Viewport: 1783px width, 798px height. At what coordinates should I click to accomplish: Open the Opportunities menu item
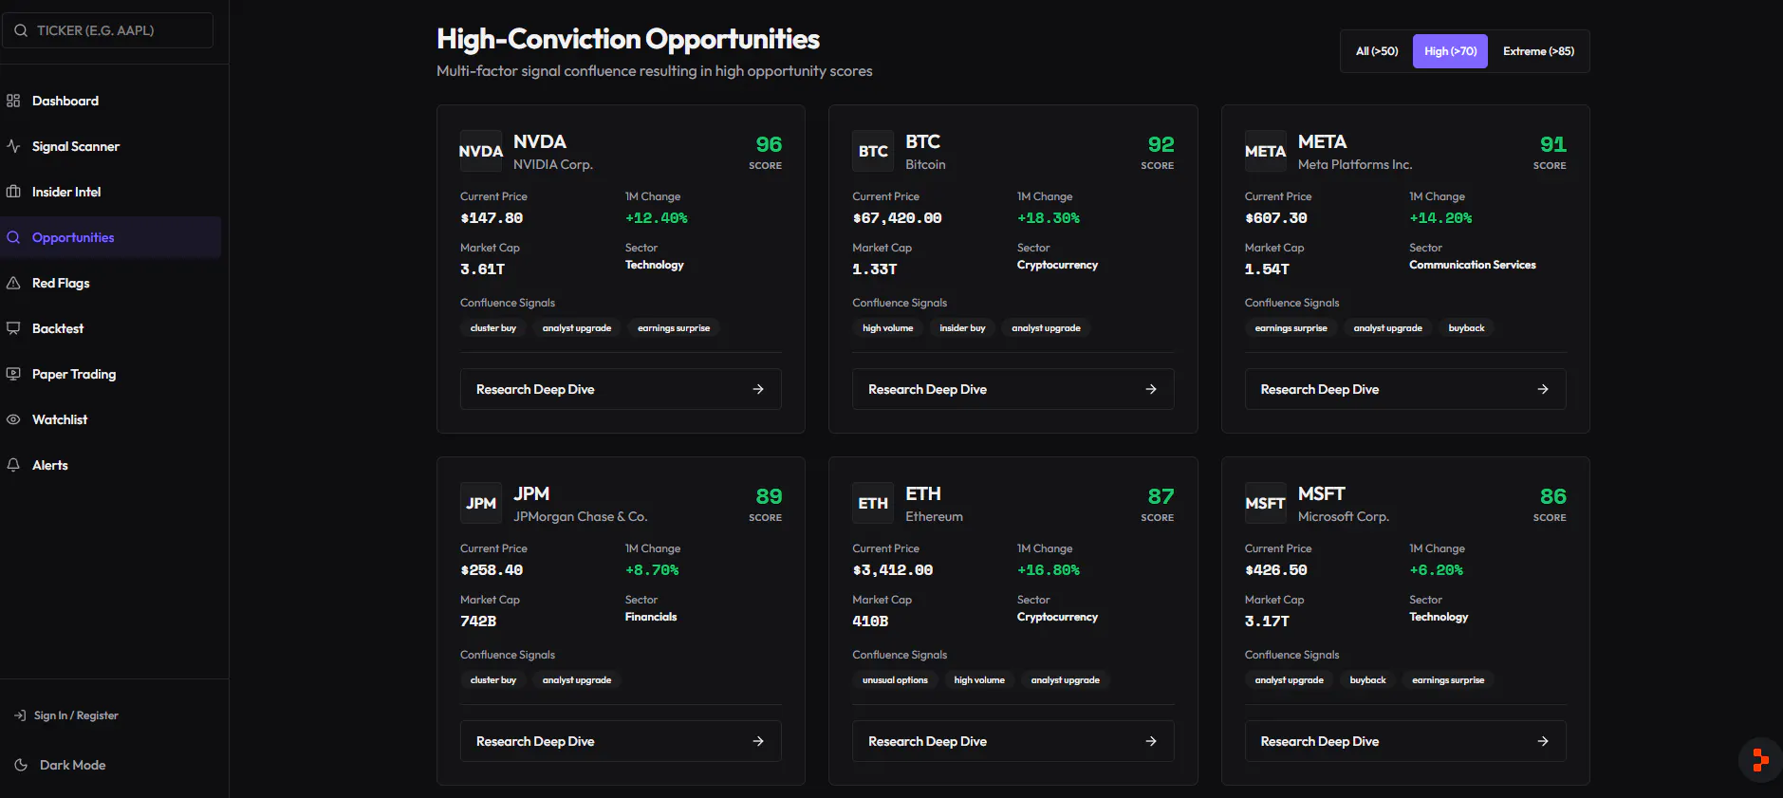click(x=110, y=237)
